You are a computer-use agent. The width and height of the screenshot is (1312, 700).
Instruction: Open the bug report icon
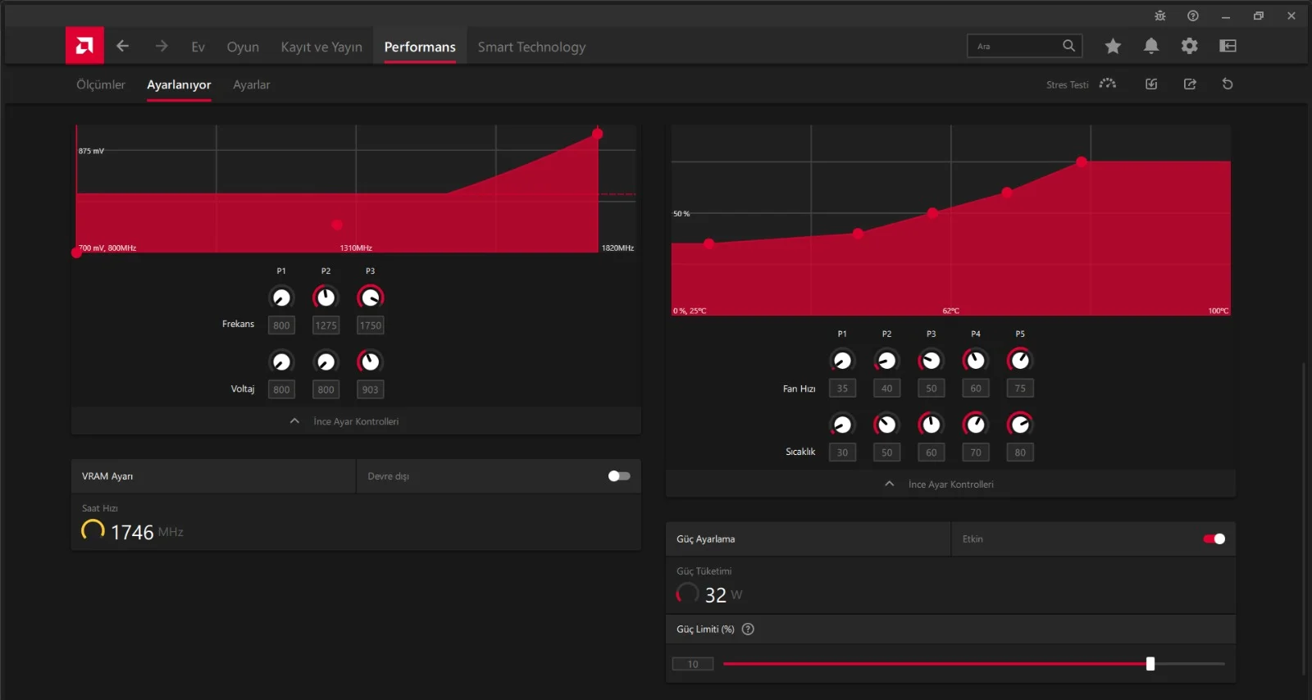click(1159, 16)
